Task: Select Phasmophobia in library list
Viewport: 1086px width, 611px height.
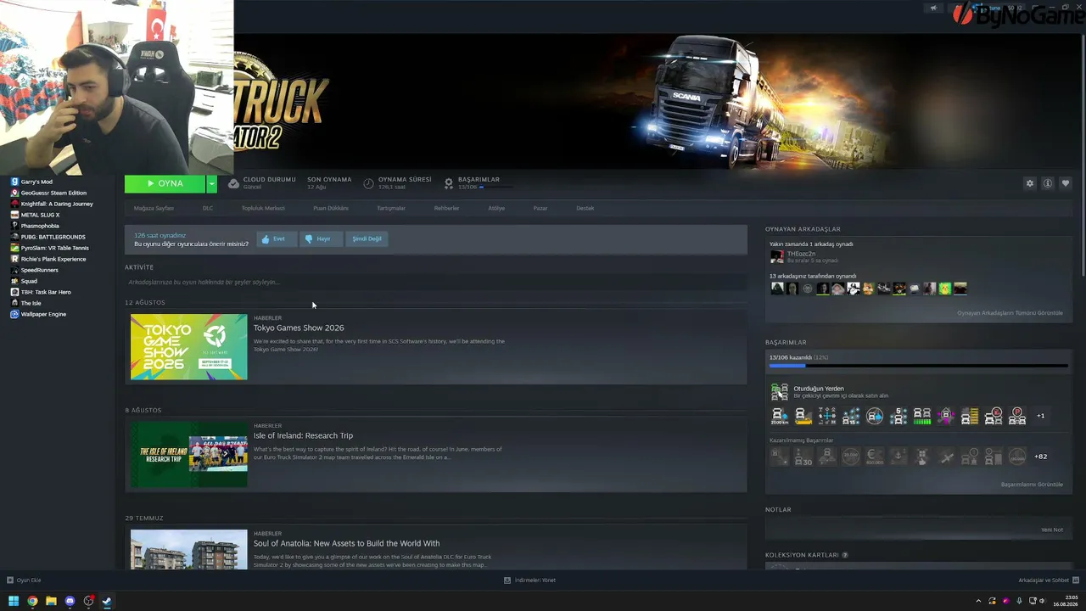Action: (x=40, y=226)
